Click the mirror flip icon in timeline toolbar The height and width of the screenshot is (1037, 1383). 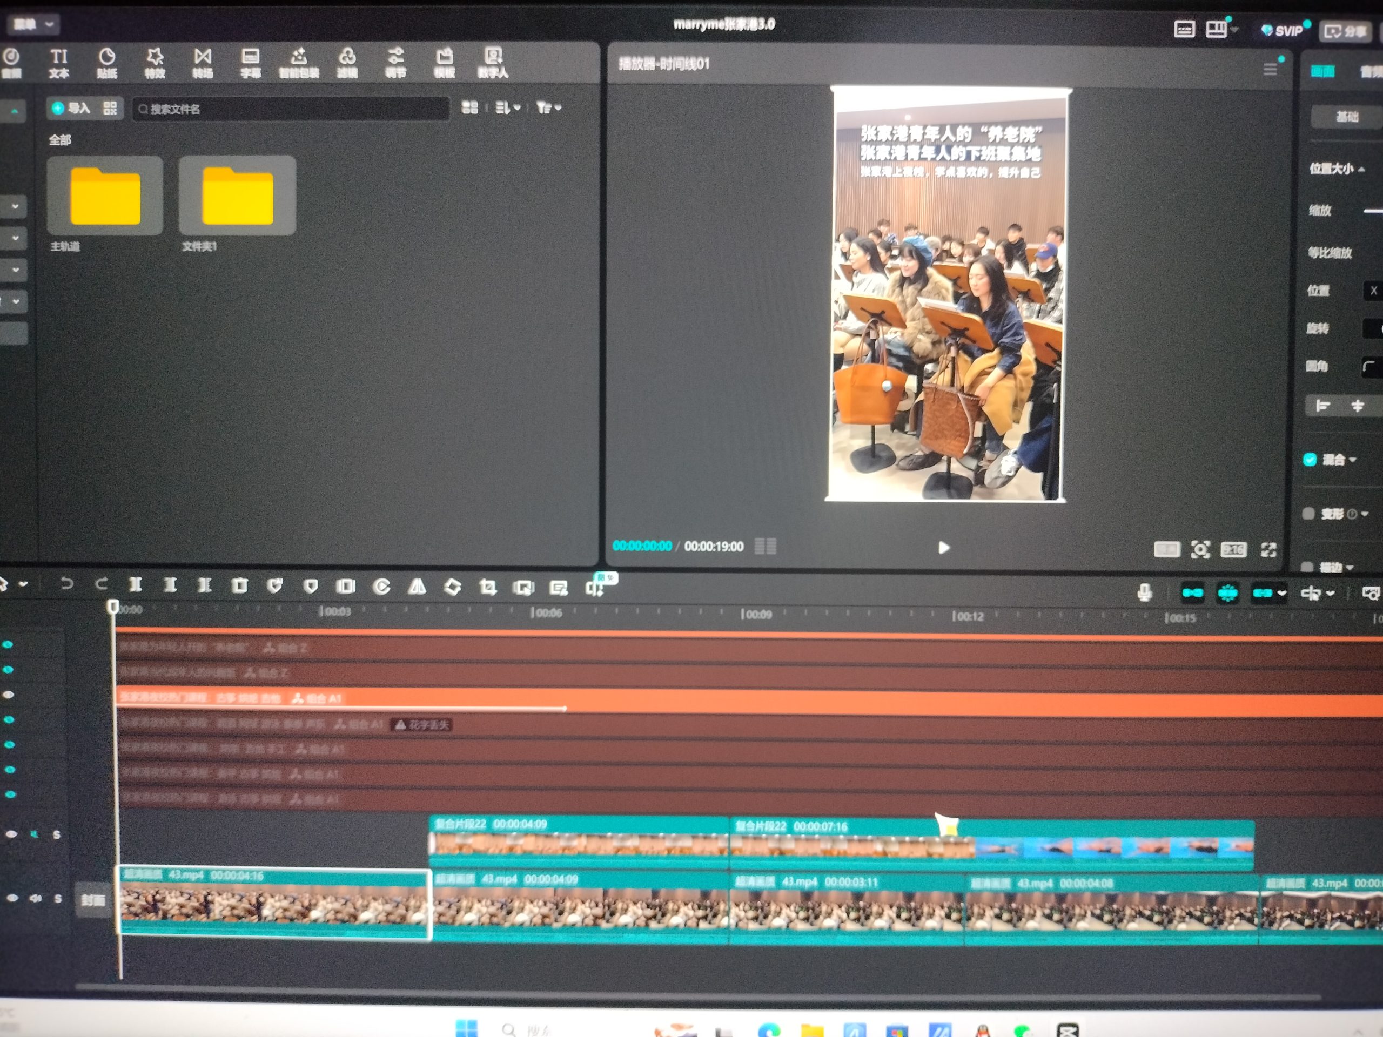(417, 587)
